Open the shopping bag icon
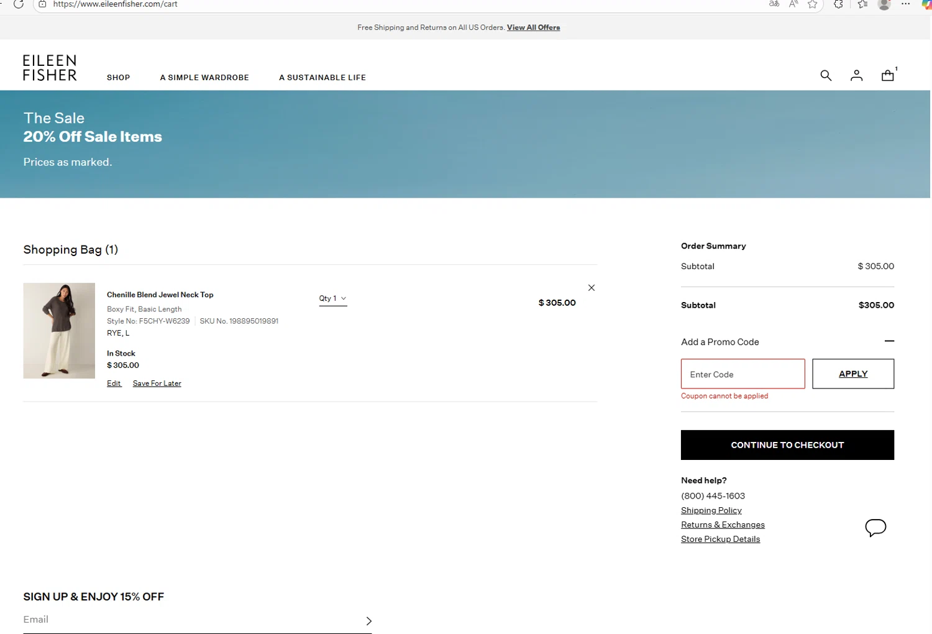Screen dimensions: 932x634 (x=888, y=75)
